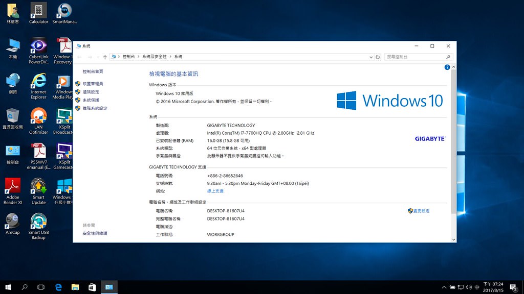The height and width of the screenshot is (294, 524).
Task: Open the Action Center notification icon
Action: point(514,287)
